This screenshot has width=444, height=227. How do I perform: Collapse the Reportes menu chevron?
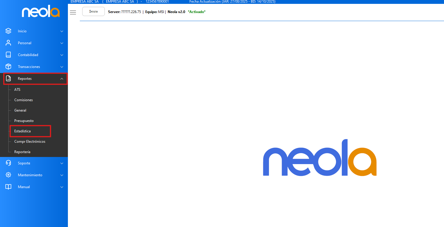(62, 79)
